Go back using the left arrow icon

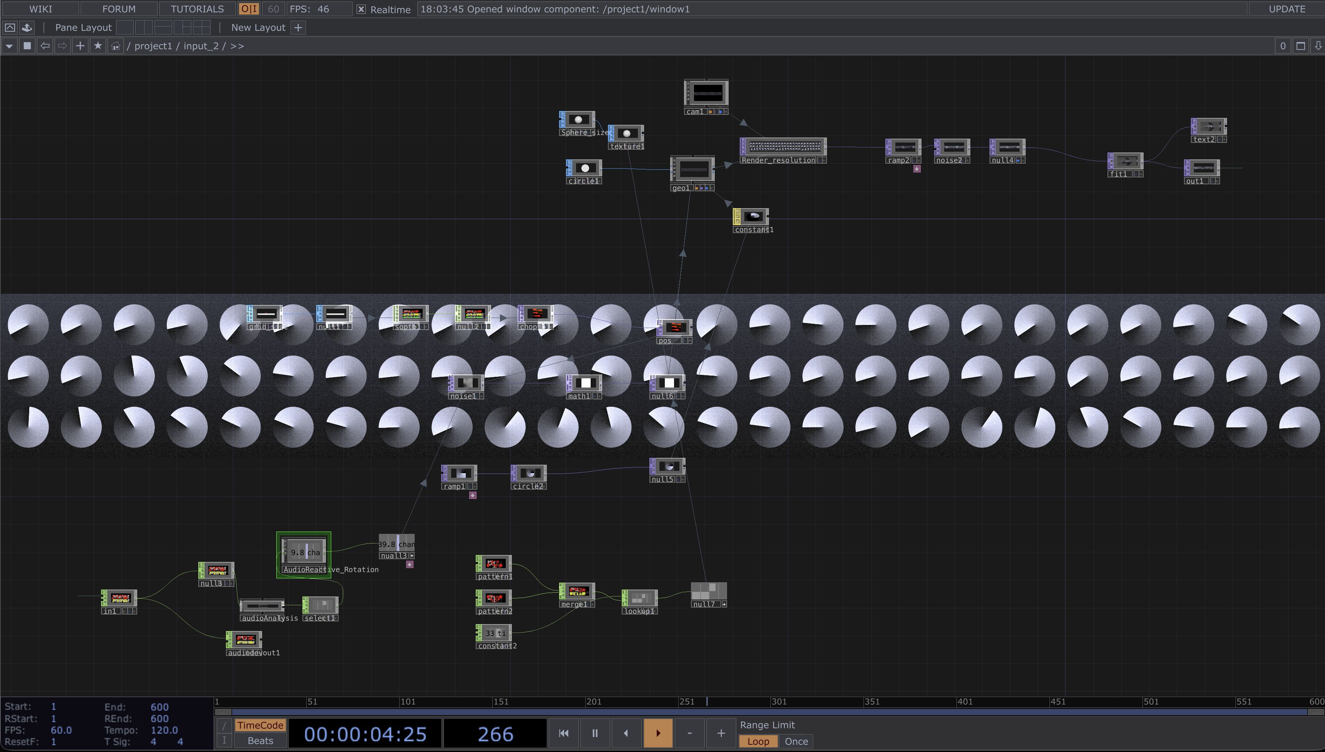pyautogui.click(x=45, y=46)
